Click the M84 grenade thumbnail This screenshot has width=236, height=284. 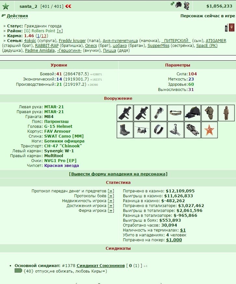point(159,113)
